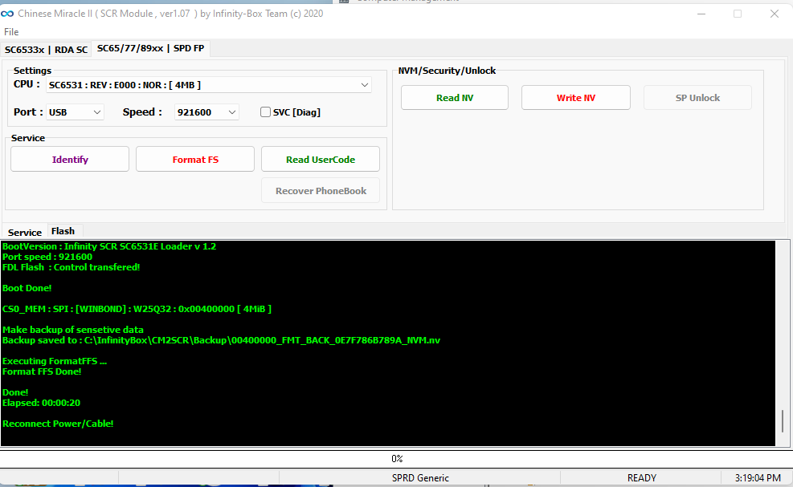Click the 3:19:04 PM clock in status bar
Image resolution: width=793 pixels, height=487 pixels.
pyautogui.click(x=757, y=478)
